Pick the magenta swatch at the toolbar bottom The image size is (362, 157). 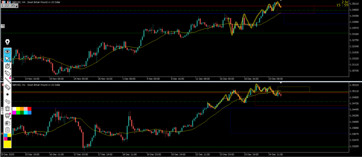[6, 139]
